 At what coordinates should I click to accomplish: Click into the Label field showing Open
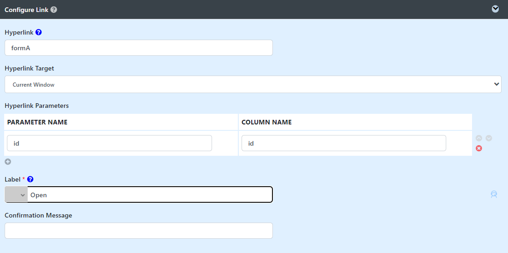(150, 195)
